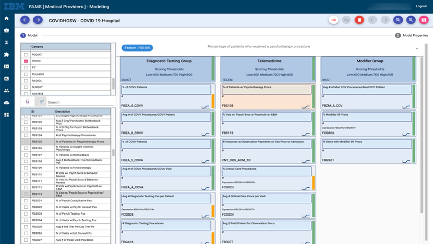Click the green bar on Diagnostic Testing Group header
Image resolution: width=433 pixels, height=244 pixels.
coord(213,69)
